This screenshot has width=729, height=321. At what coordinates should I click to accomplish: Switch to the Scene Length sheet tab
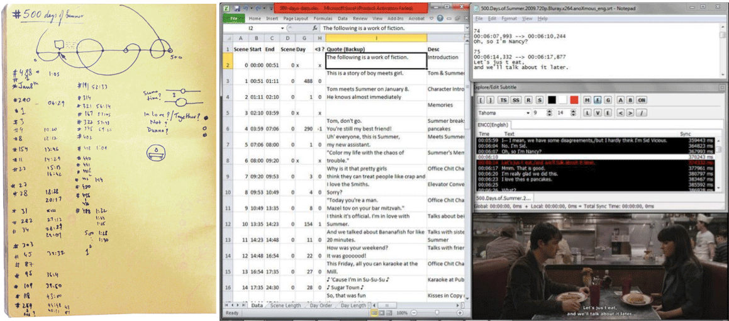tap(286, 306)
